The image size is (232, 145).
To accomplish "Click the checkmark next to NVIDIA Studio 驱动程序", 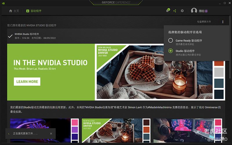I will click(x=10, y=36).
